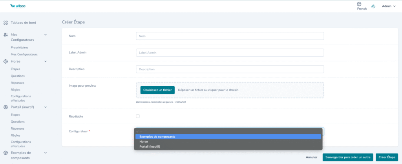
Task: Open the Admin user dropdown
Action: 389,6
